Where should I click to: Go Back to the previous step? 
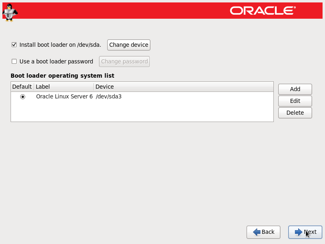(x=263, y=232)
